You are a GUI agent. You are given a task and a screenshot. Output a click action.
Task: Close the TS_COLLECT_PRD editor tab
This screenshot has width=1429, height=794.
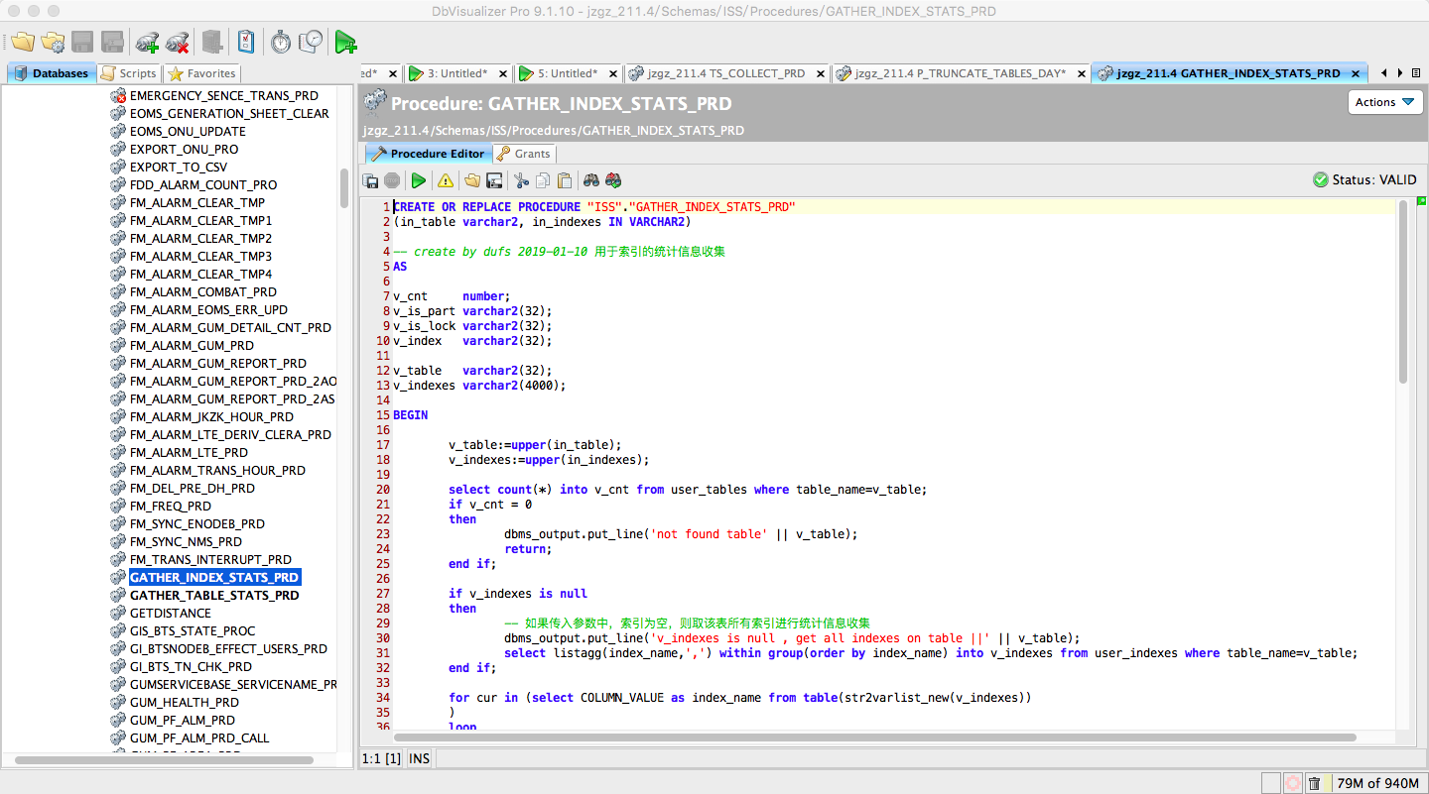[x=821, y=73]
